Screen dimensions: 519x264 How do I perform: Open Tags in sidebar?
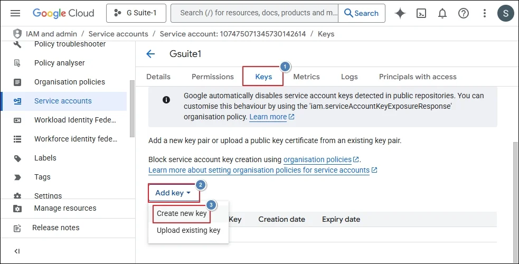click(x=42, y=177)
